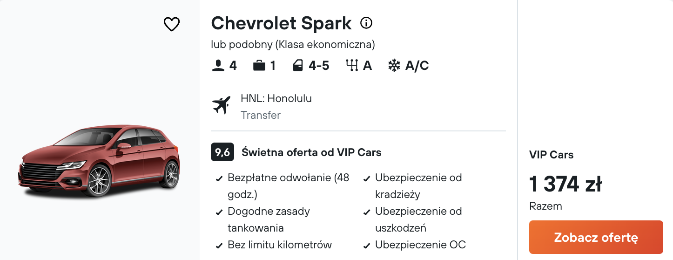
Task: Click the Ubezpieczenie od kradzieży feature
Action: tap(418, 186)
